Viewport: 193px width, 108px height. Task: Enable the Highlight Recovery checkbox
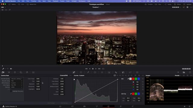click(11, 91)
